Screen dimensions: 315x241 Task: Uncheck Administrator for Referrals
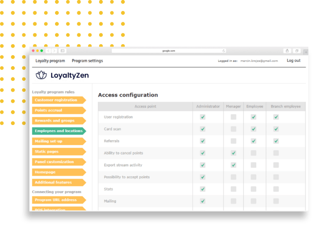pyautogui.click(x=203, y=141)
